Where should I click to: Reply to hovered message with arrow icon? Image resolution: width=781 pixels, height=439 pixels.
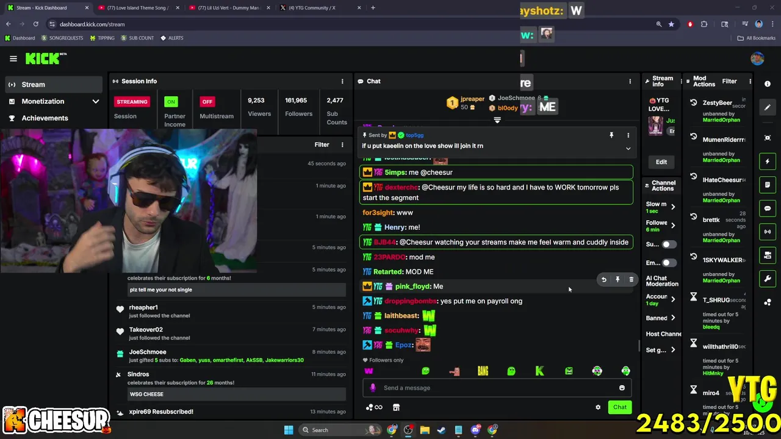(x=603, y=279)
